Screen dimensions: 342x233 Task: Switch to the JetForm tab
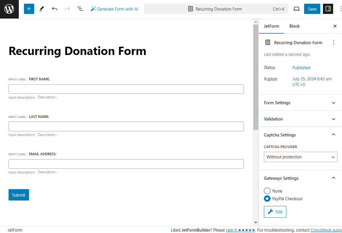tap(271, 26)
